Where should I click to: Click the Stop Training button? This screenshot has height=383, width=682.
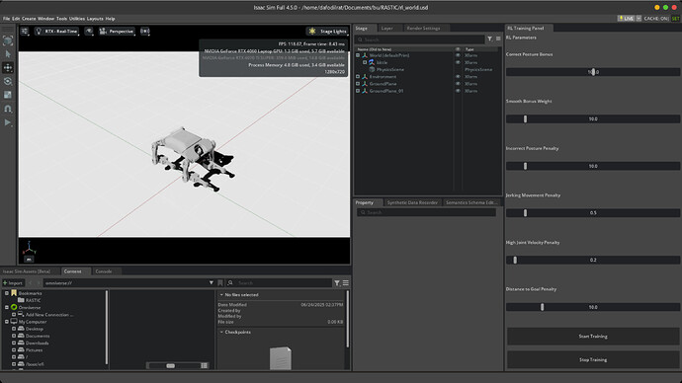tap(593, 360)
